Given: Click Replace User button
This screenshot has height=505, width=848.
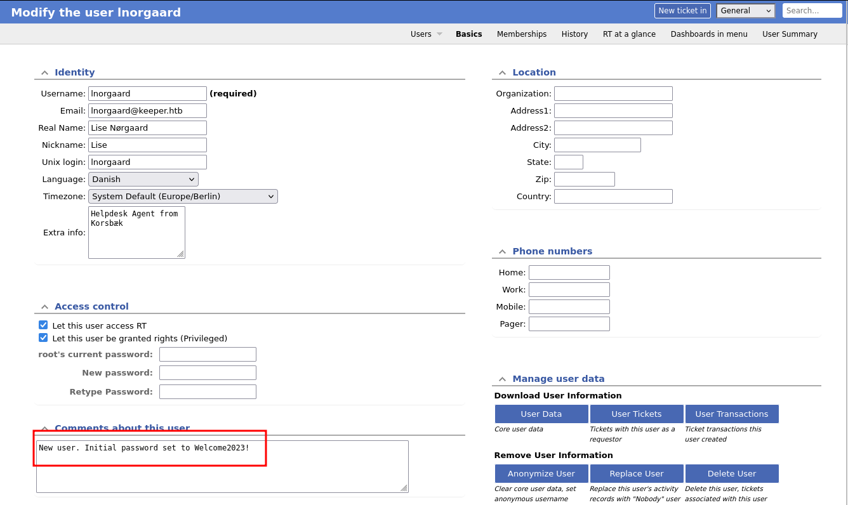Looking at the screenshot, I should click(x=637, y=474).
